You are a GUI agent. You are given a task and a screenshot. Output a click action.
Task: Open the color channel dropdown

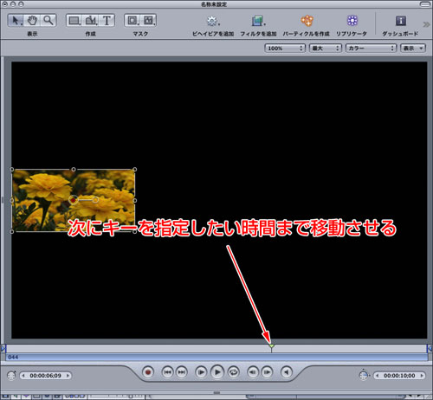(371, 48)
